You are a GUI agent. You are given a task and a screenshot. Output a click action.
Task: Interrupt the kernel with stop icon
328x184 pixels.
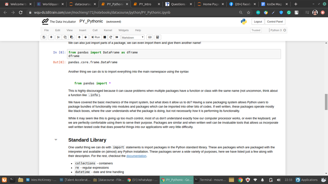click(105, 37)
